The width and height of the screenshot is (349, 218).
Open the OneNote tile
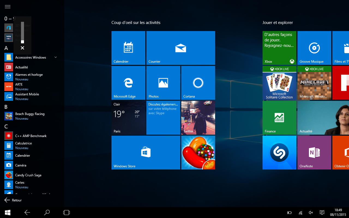coord(314,153)
